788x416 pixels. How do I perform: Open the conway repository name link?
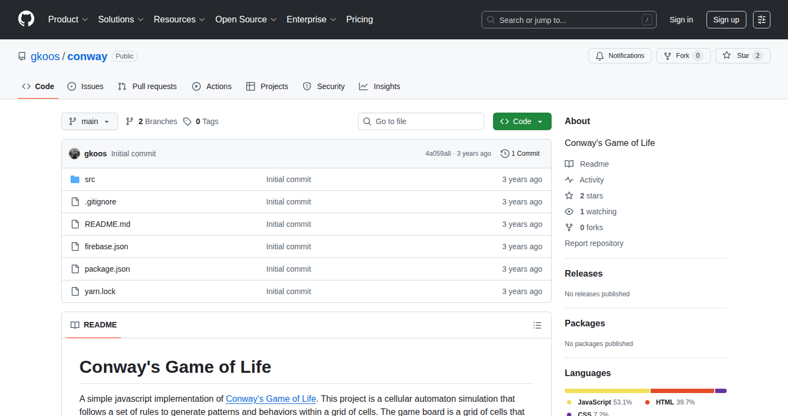[88, 56]
